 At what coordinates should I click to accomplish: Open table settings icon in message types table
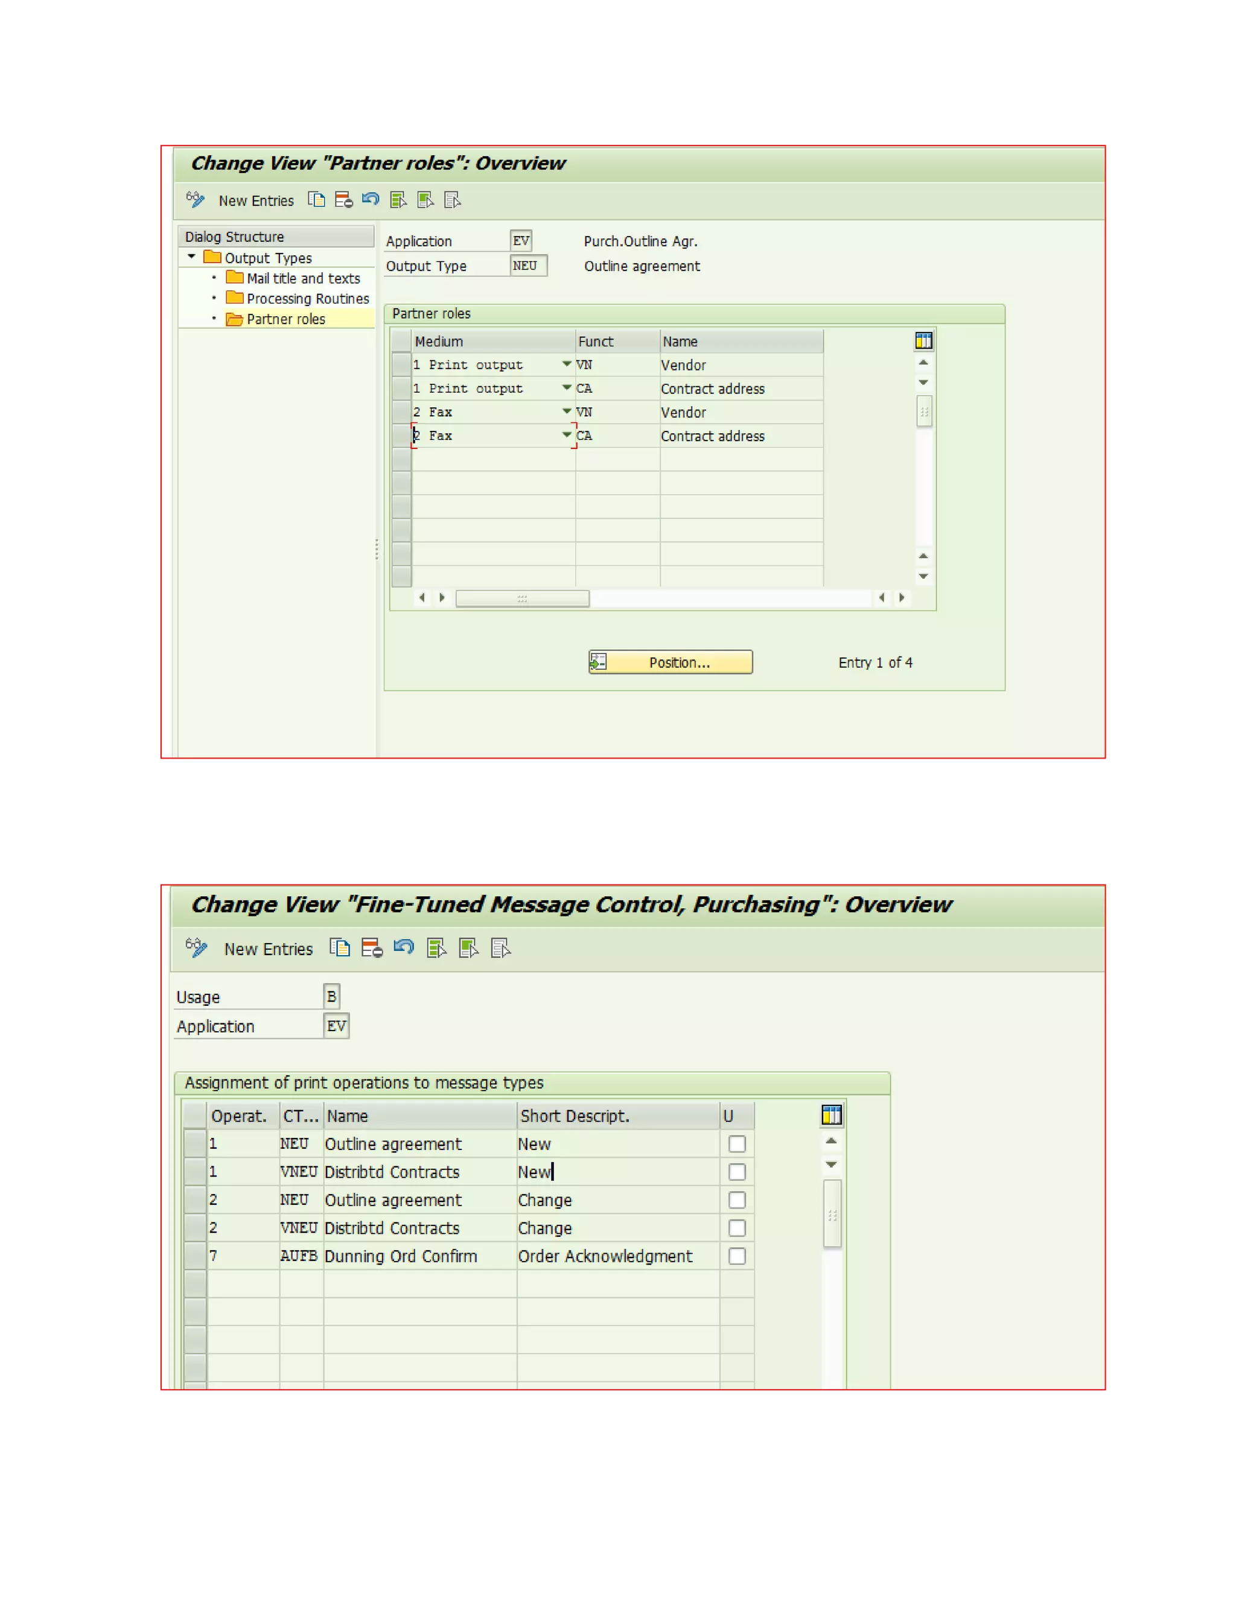(832, 1115)
